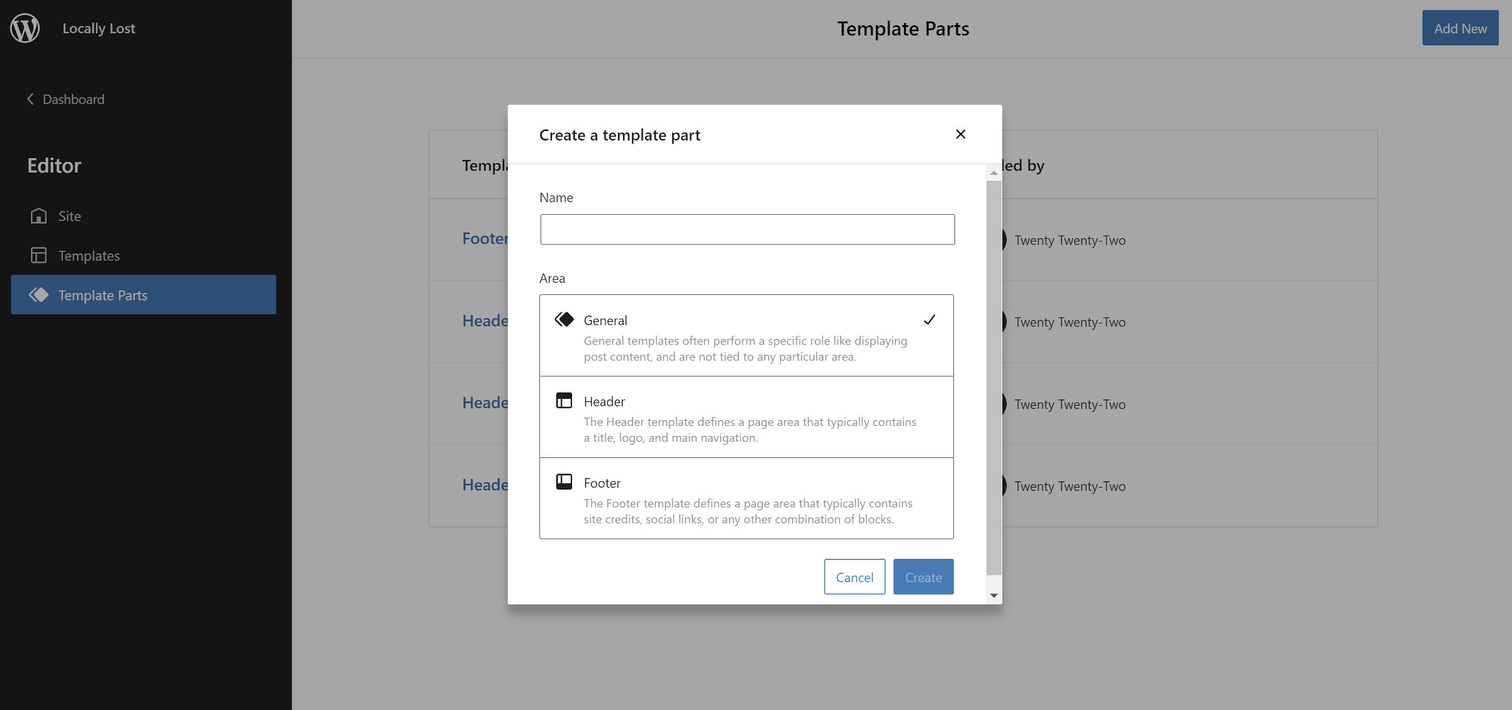Click the Site home icon in sidebar
Screen dimensions: 1512x710
[x=38, y=216]
